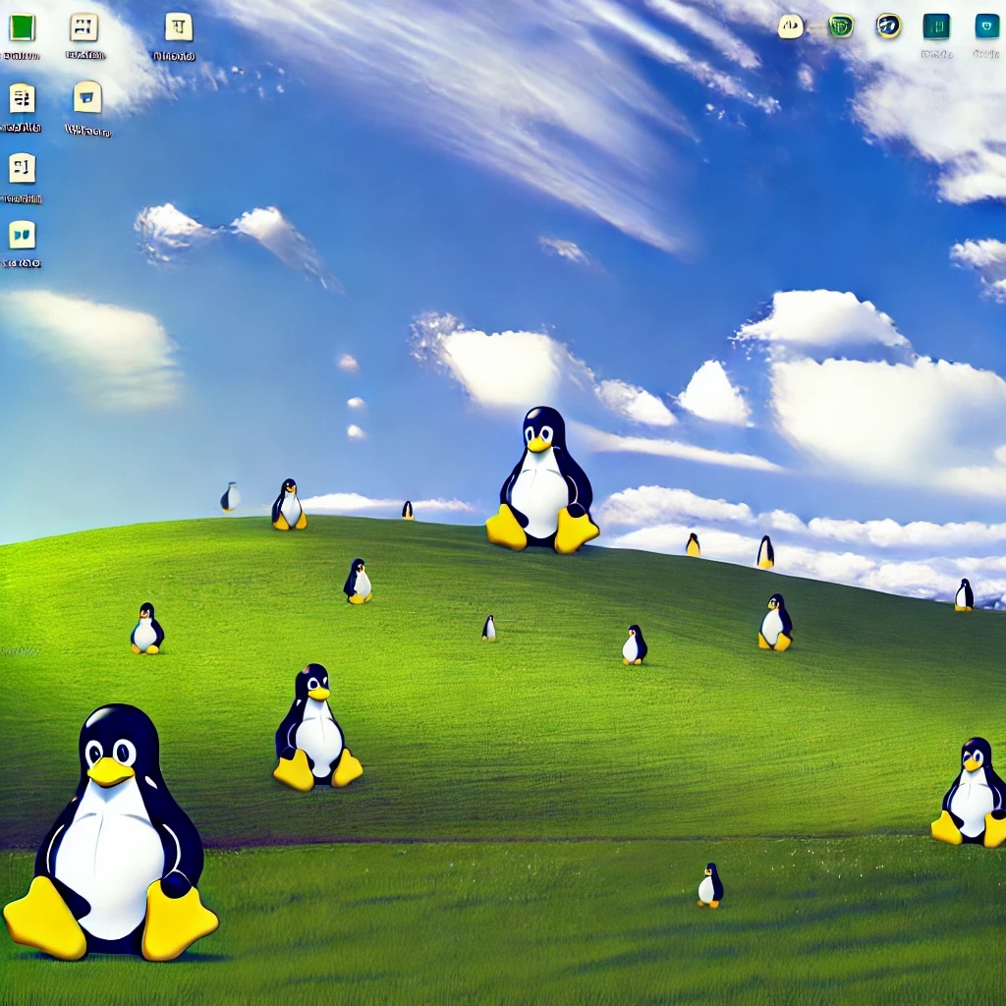This screenshot has width=1006, height=1006.
Task: Open the desktop icon with blue square emblem
Action: 87,96
